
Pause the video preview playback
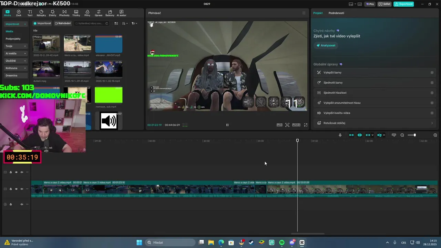click(x=227, y=125)
